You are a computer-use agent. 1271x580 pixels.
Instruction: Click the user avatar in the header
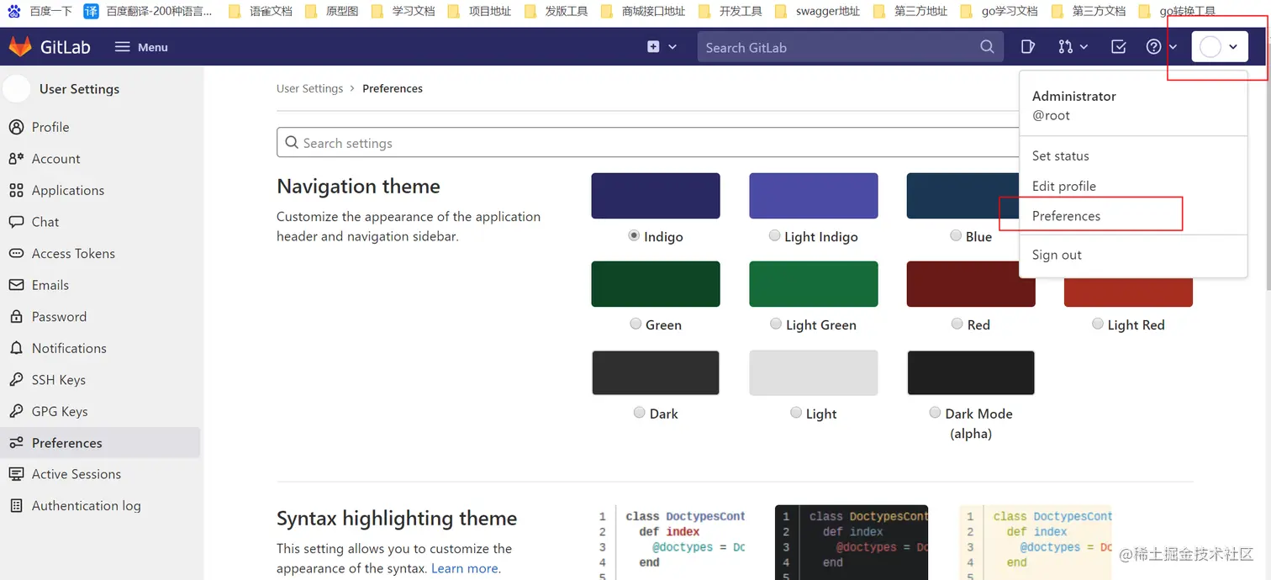1210,47
